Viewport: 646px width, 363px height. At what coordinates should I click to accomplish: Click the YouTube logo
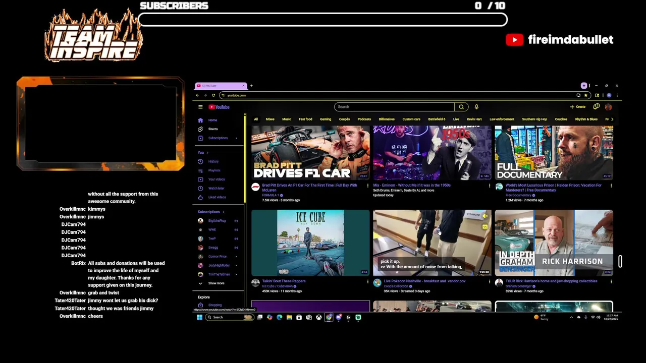[219, 107]
